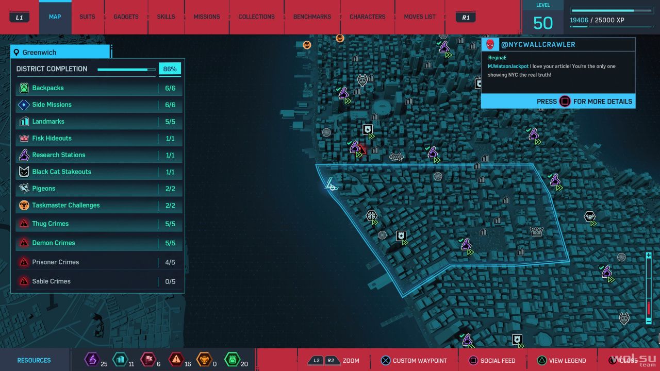
Task: Click the Pigeons row icon in list
Action: [24, 189]
